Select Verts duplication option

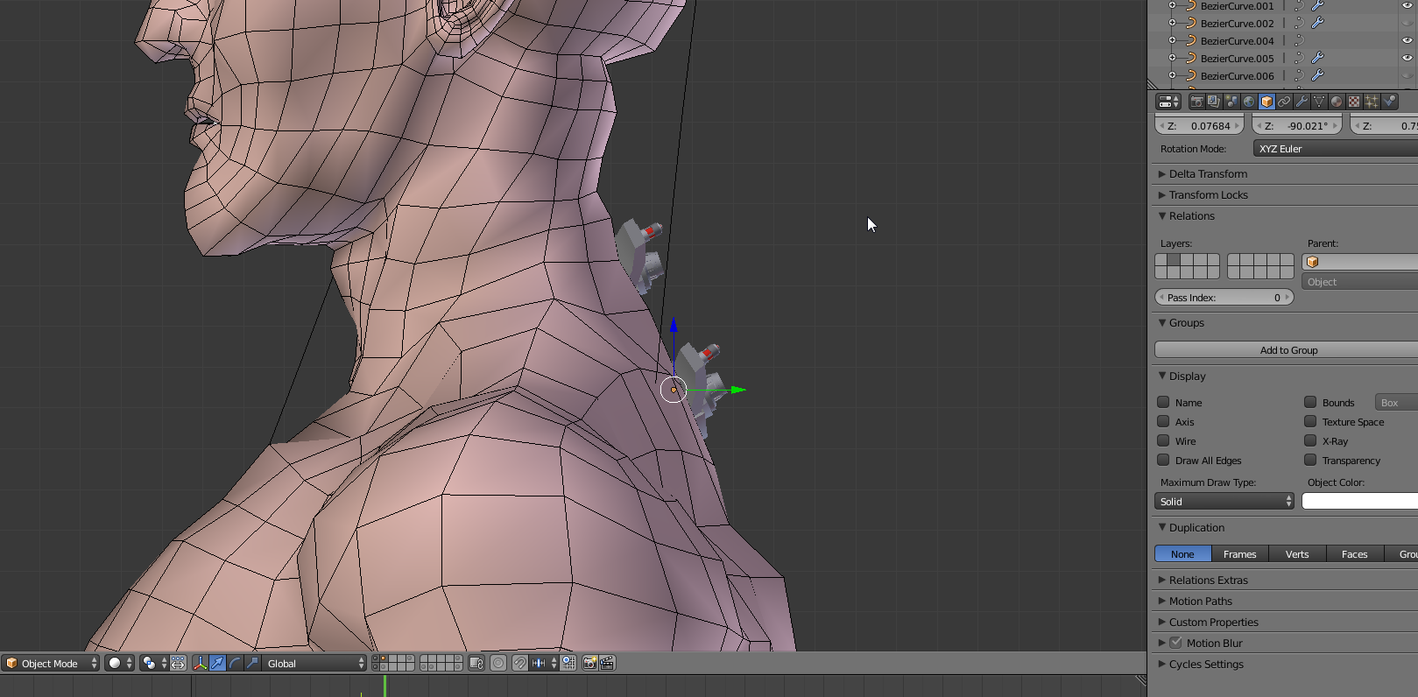(1297, 554)
